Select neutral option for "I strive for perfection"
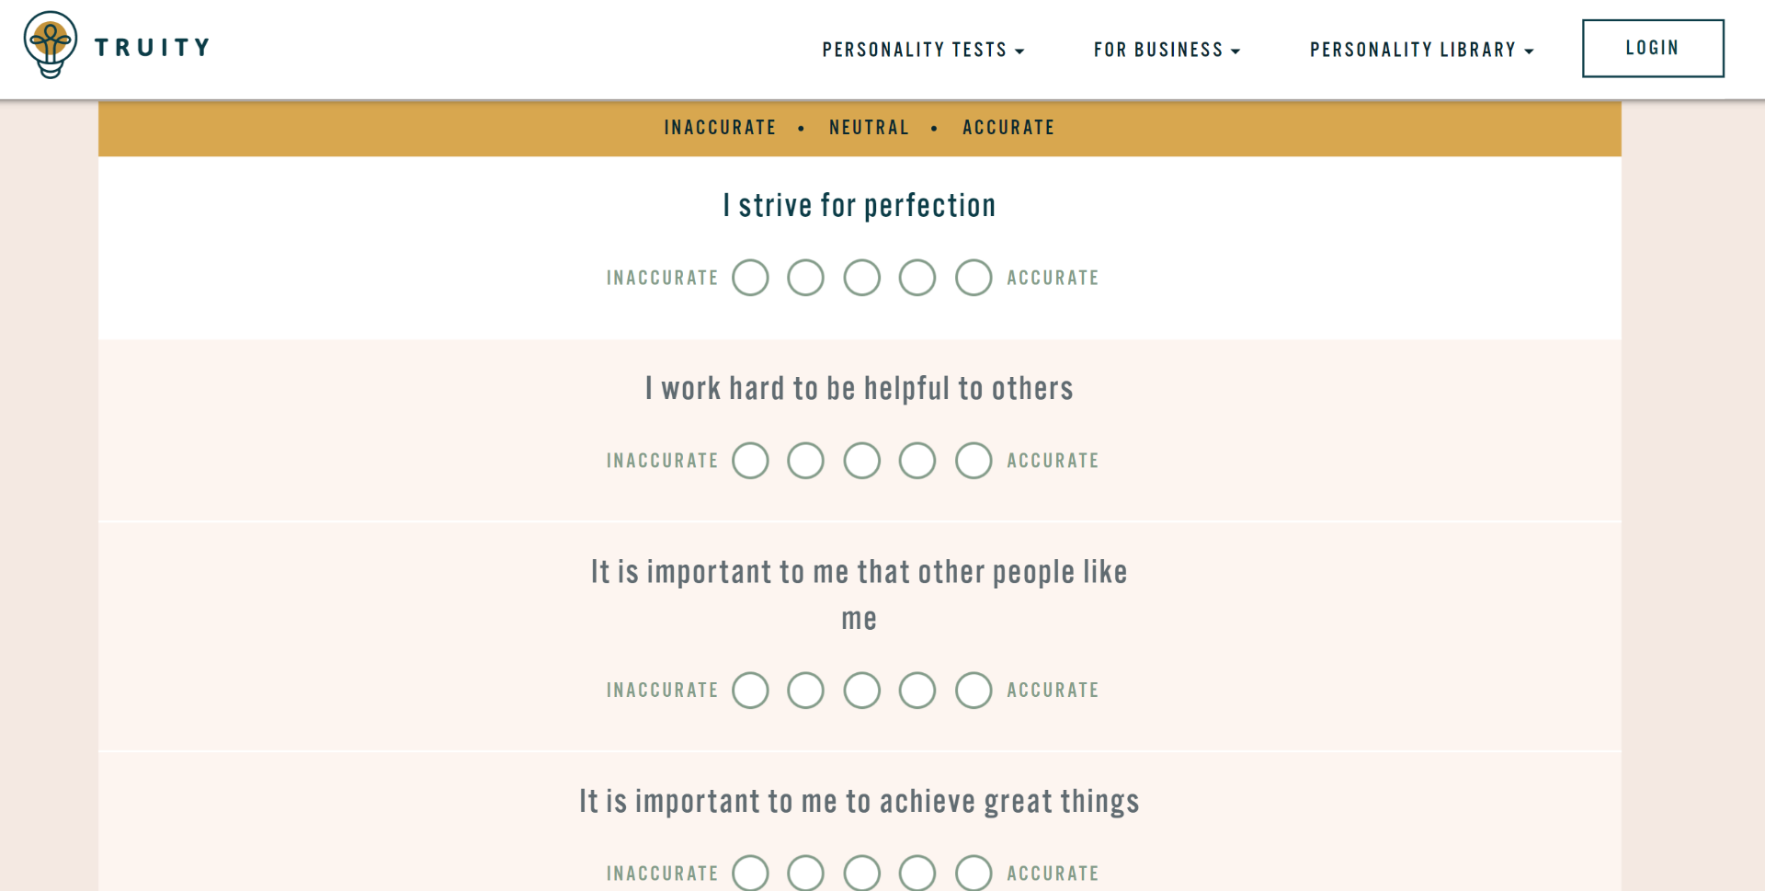Image resolution: width=1765 pixels, height=891 pixels. click(861, 278)
